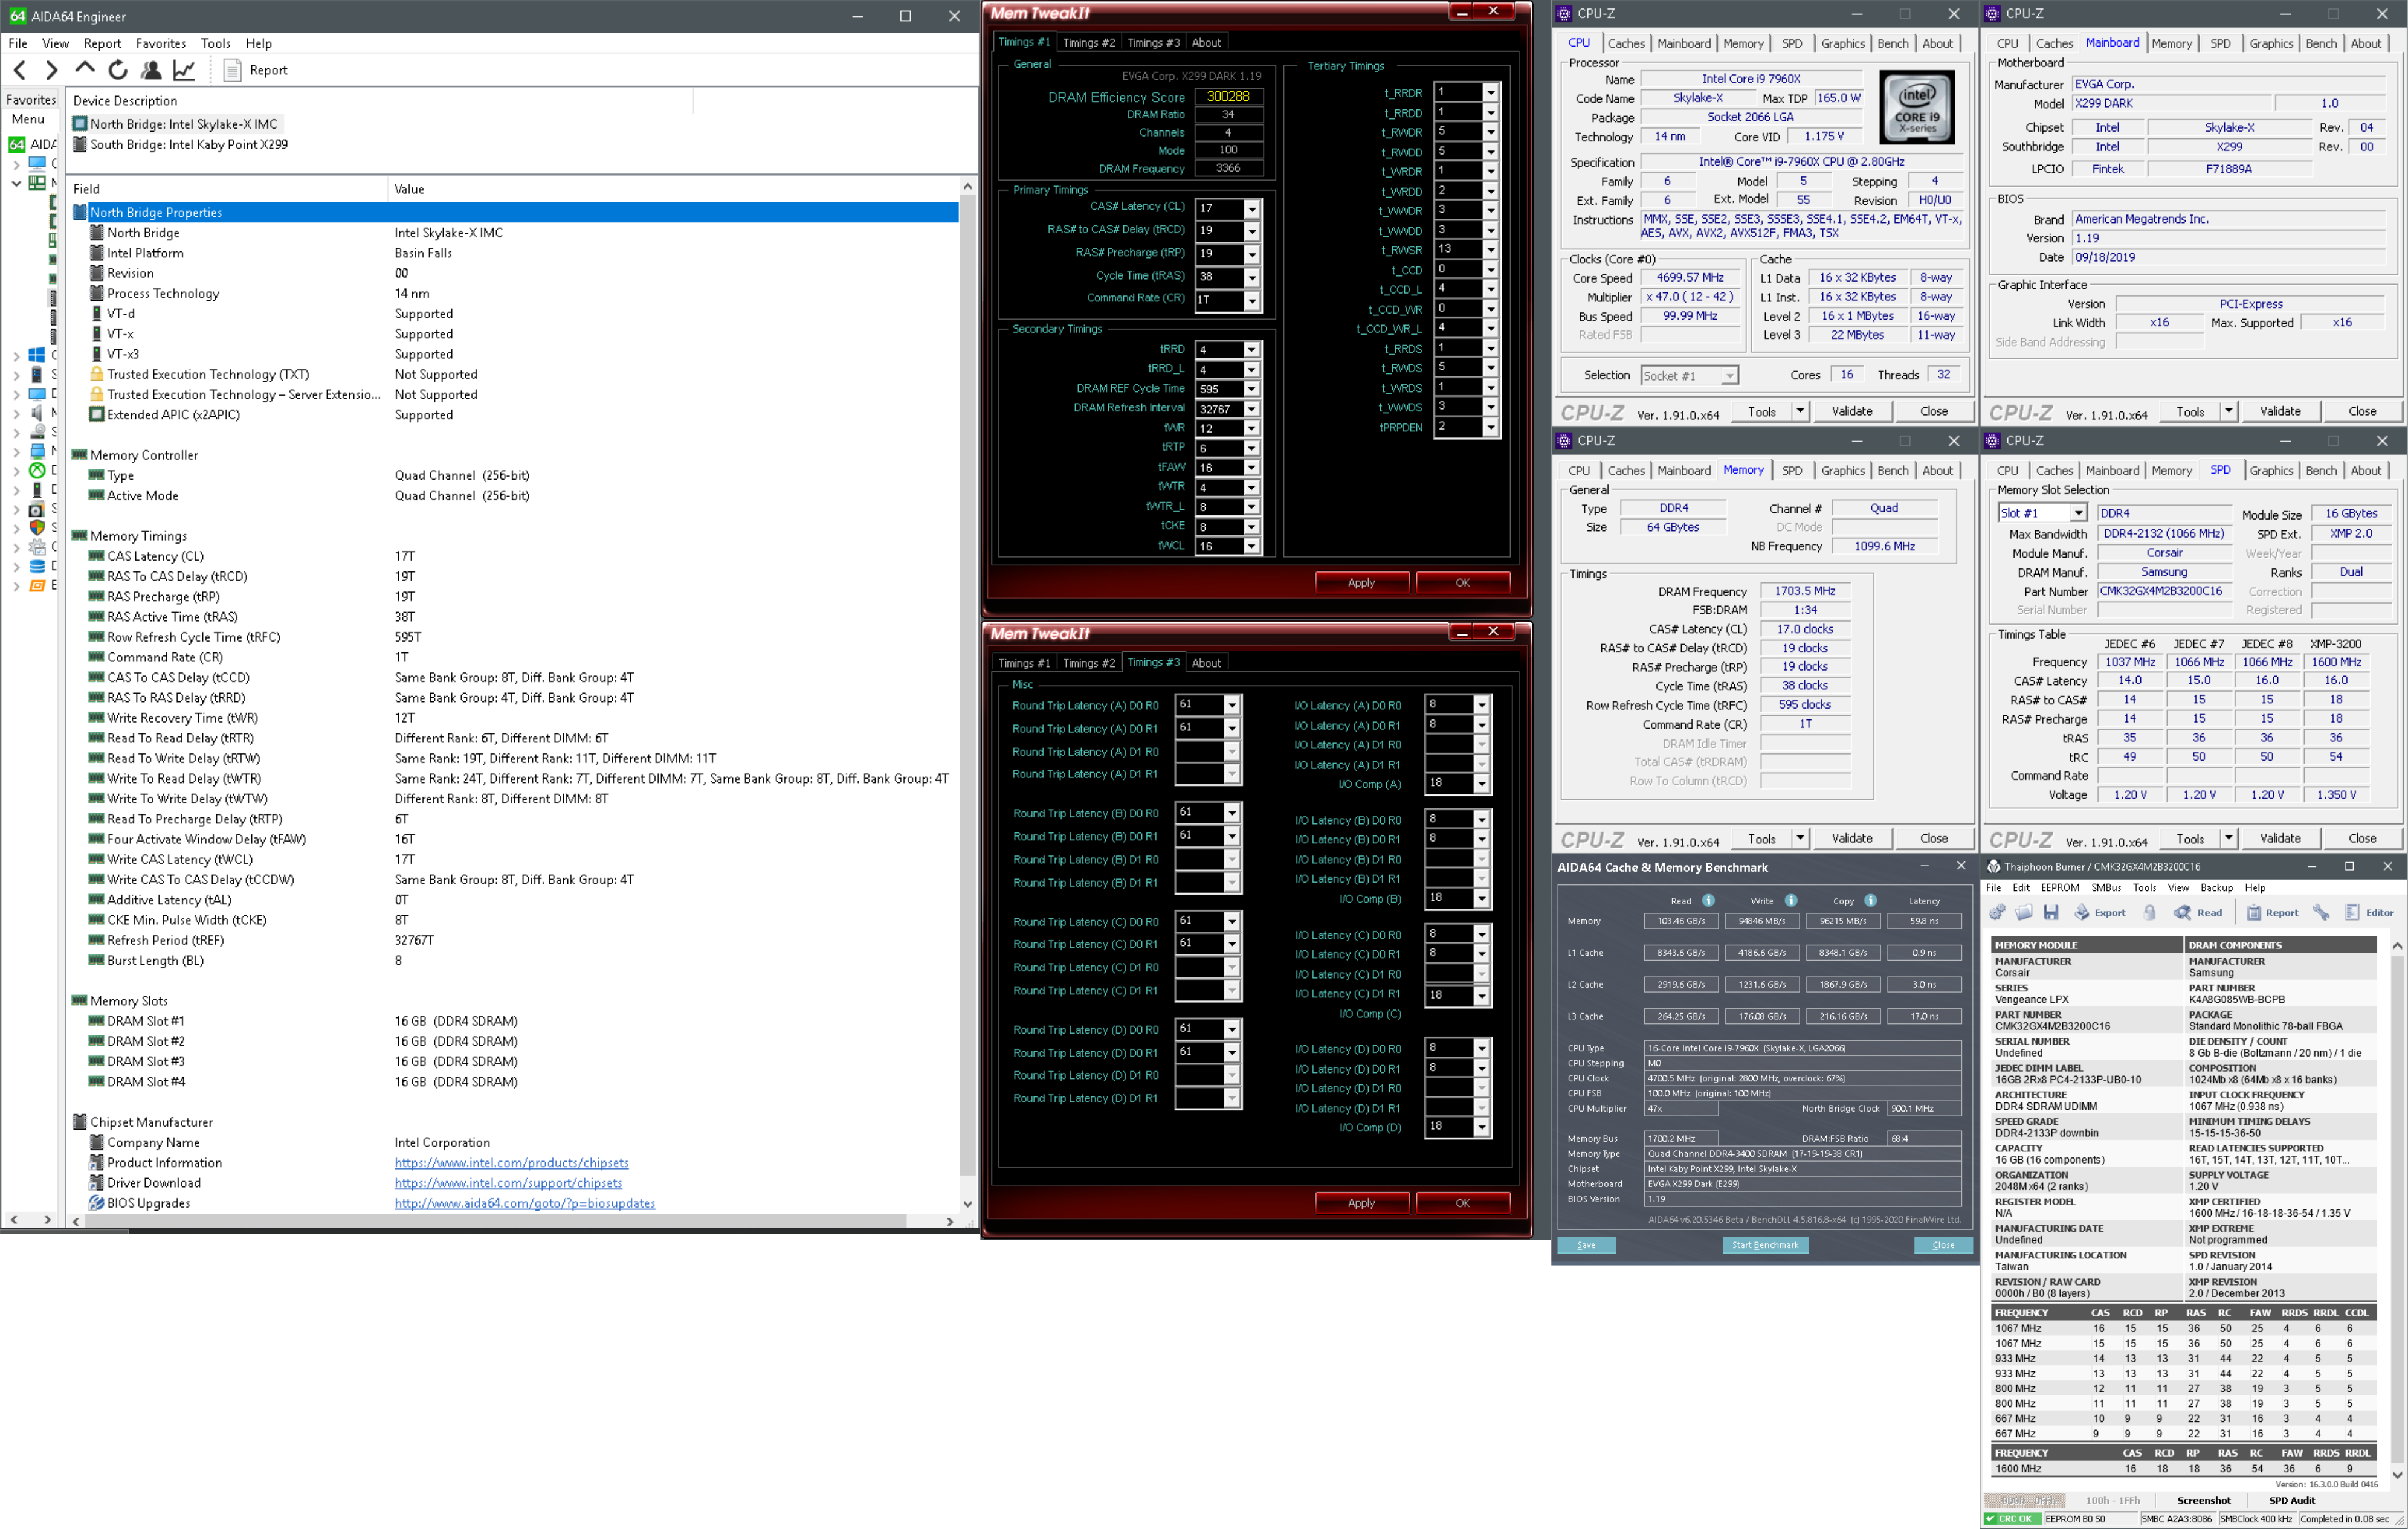This screenshot has width=2408, height=1529.
Task: Click the Thaiphoon Burner Export icon
Action: 2083,912
